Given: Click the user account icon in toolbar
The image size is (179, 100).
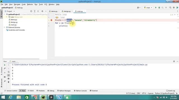Looking at the screenshot, I should [139, 7].
